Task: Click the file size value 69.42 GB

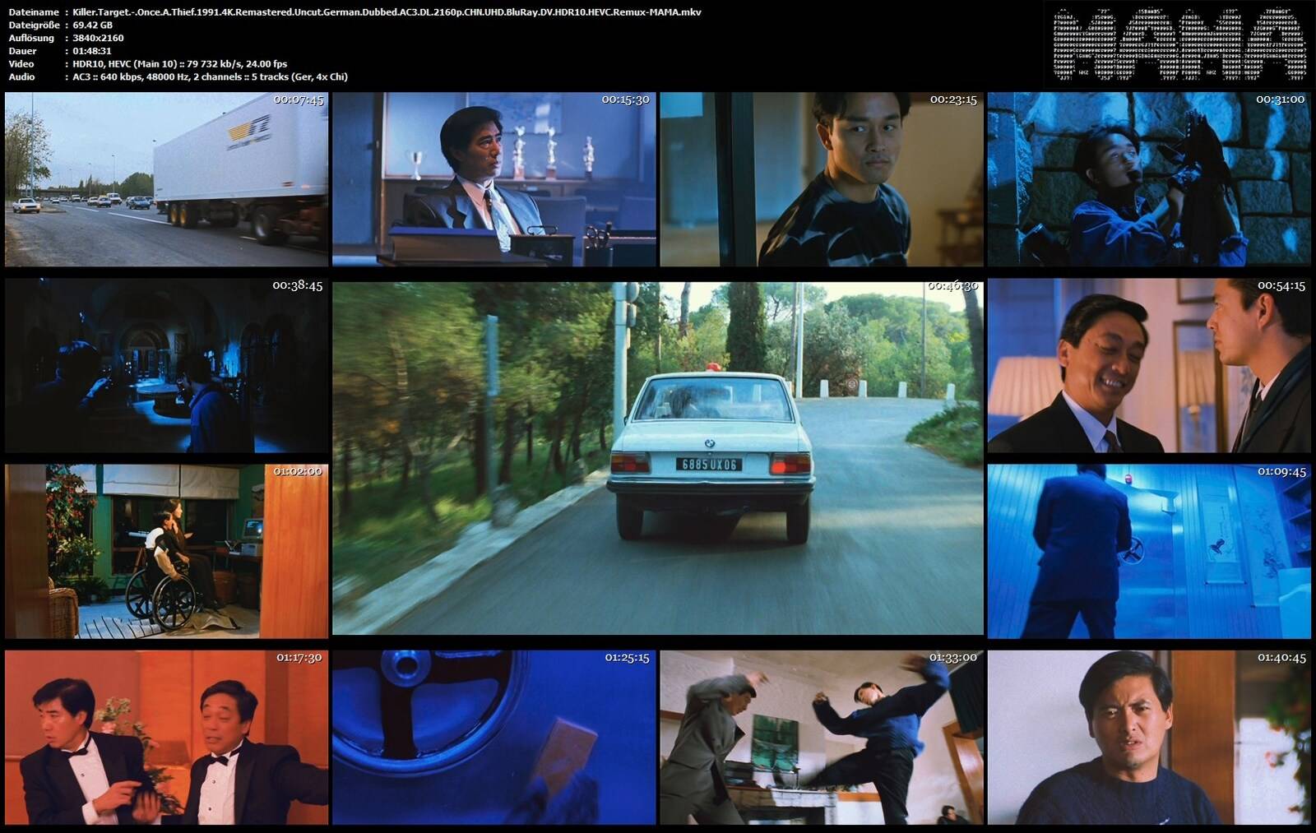Action: point(92,25)
